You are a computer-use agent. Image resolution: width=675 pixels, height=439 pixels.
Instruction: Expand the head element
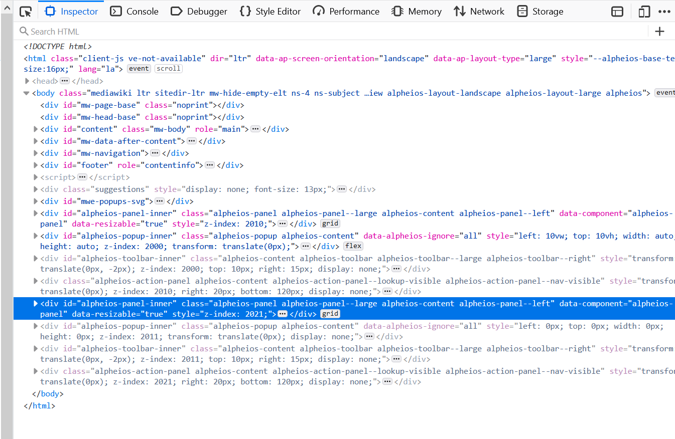tap(27, 81)
